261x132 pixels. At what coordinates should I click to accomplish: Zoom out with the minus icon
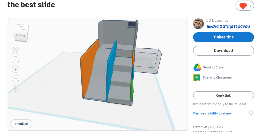pos(16,79)
